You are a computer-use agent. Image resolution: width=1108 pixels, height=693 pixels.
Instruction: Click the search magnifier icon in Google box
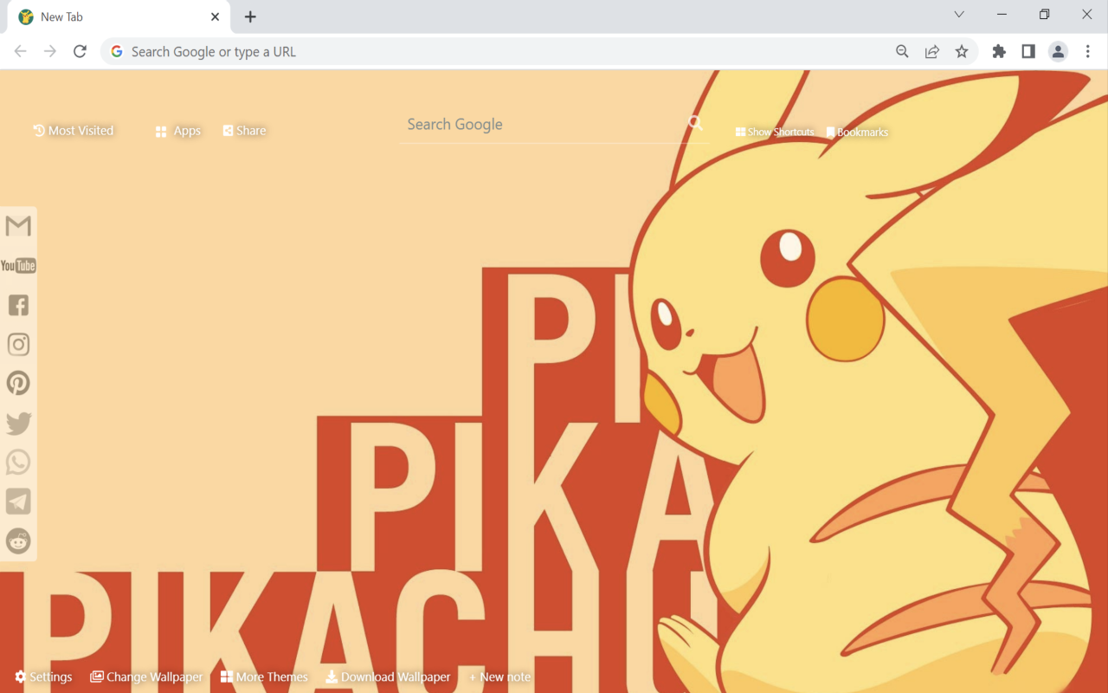[x=695, y=124]
